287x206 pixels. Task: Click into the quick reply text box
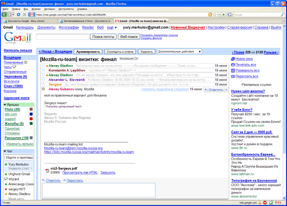[x=99, y=190]
